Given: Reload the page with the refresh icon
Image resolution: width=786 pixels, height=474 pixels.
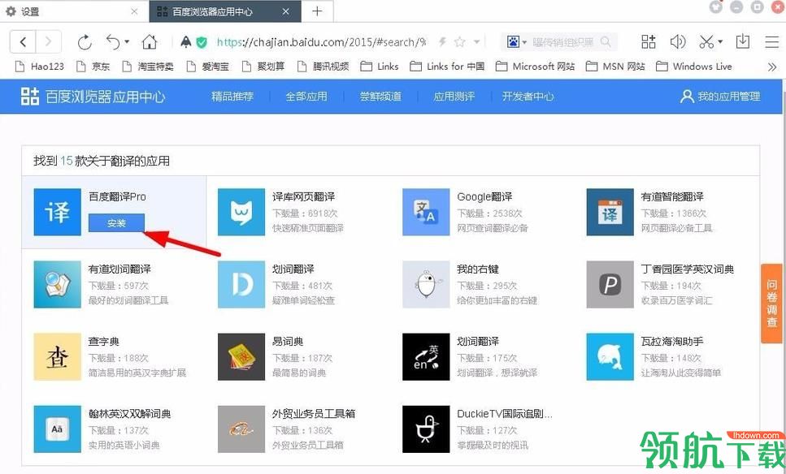Looking at the screenshot, I should (x=85, y=42).
